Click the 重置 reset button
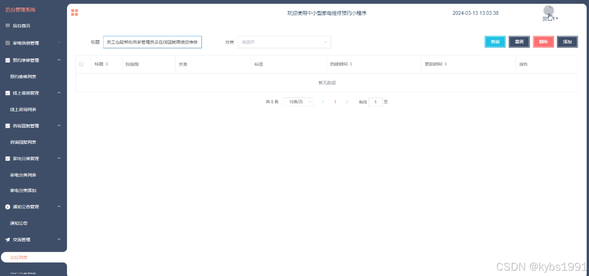589x276 pixels. (x=519, y=42)
